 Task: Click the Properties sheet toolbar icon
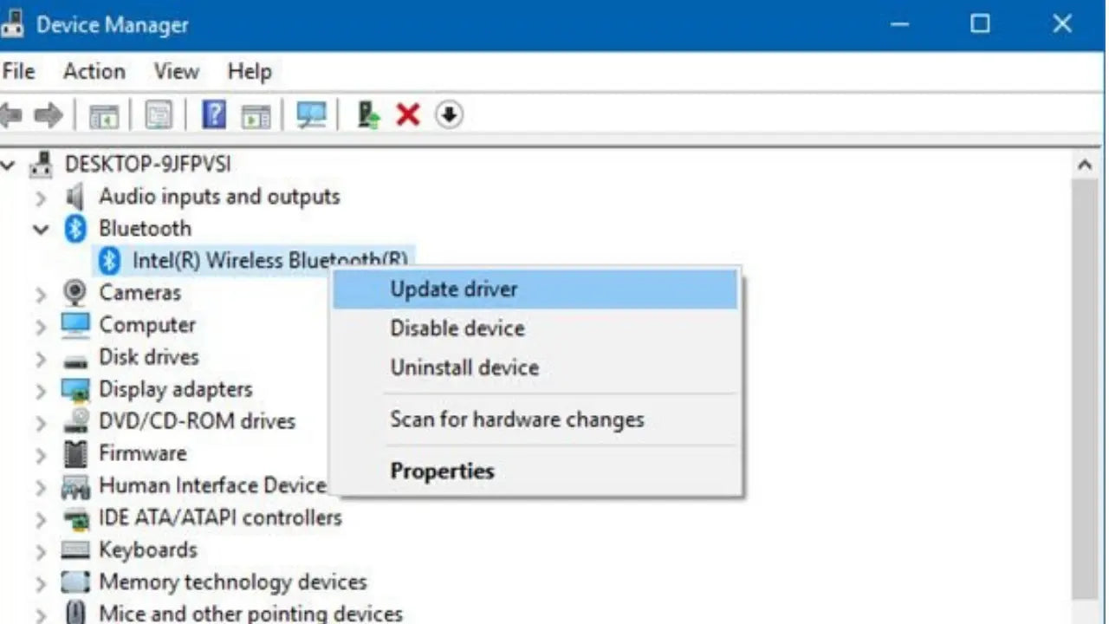point(159,115)
